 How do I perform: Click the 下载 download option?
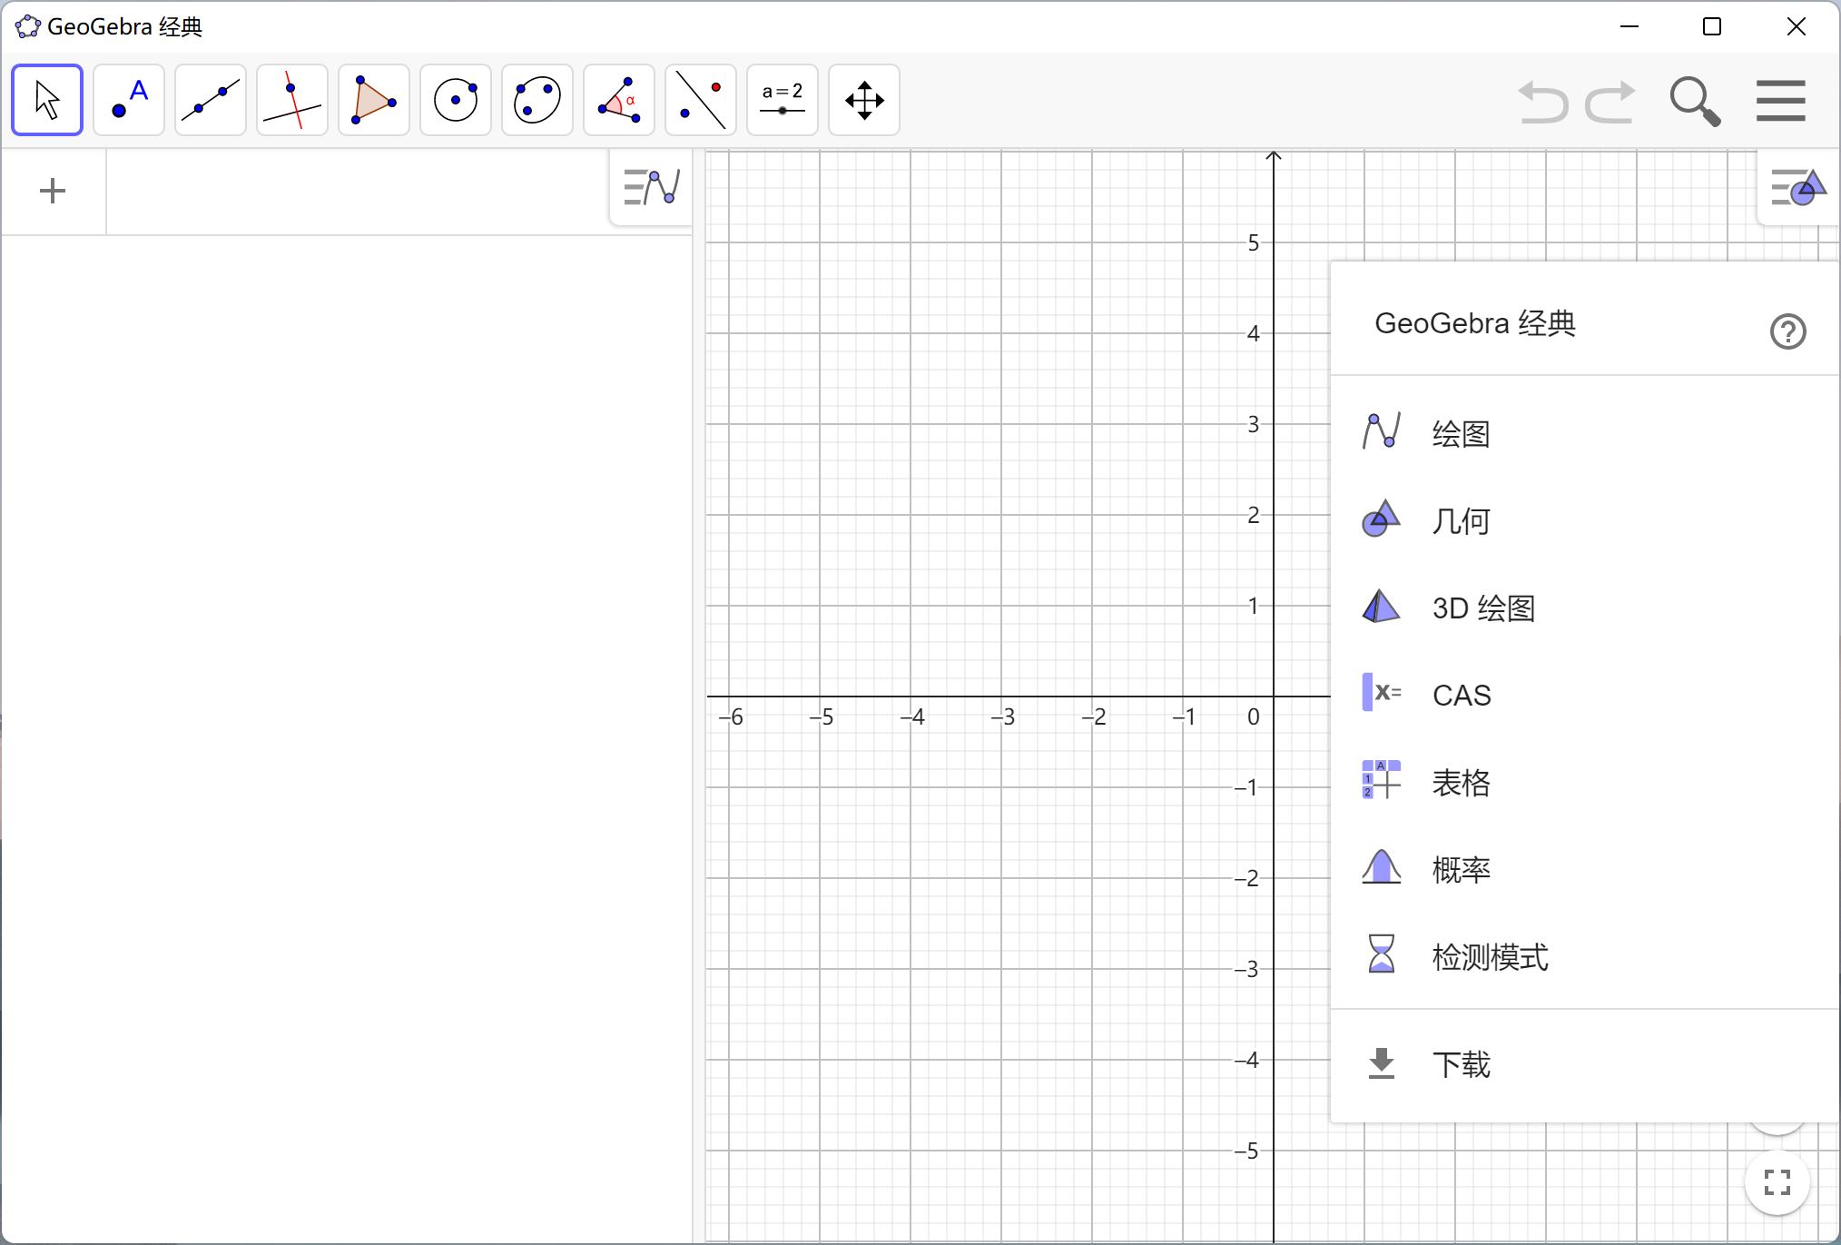coord(1461,1063)
